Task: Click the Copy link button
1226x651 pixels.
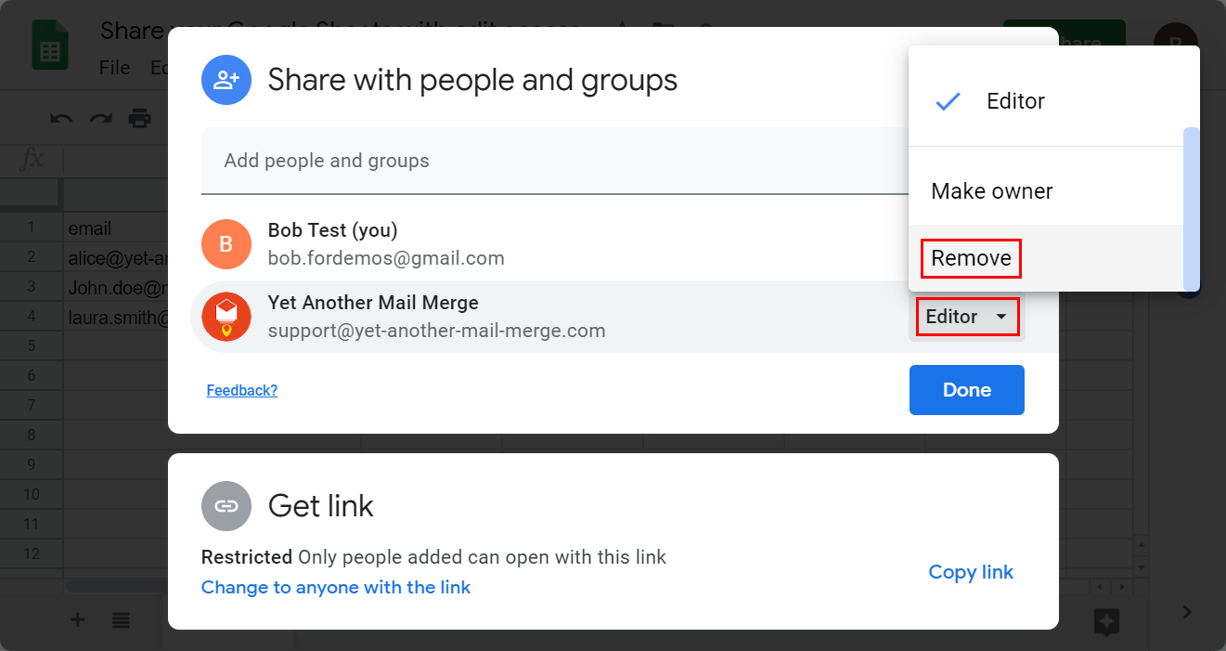Action: pyautogui.click(x=971, y=572)
